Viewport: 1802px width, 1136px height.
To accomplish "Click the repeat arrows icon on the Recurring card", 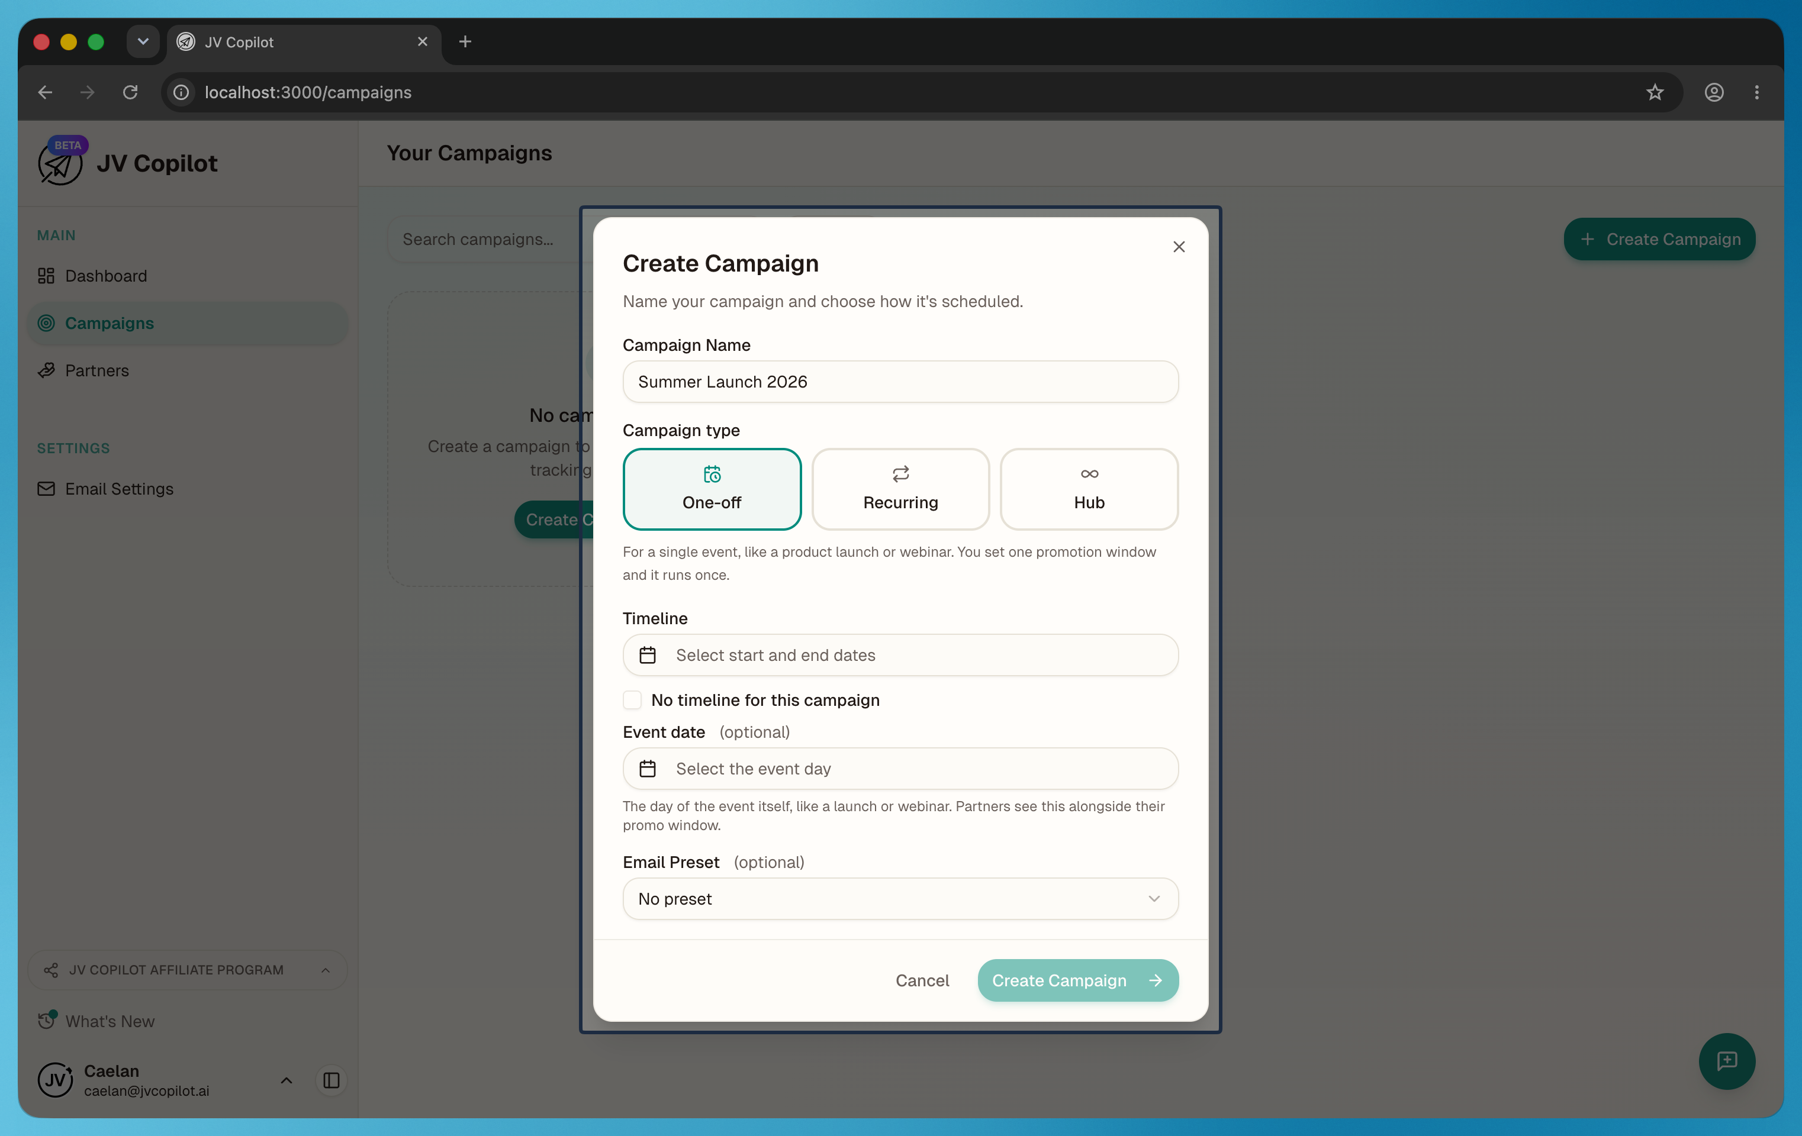I will coord(900,474).
